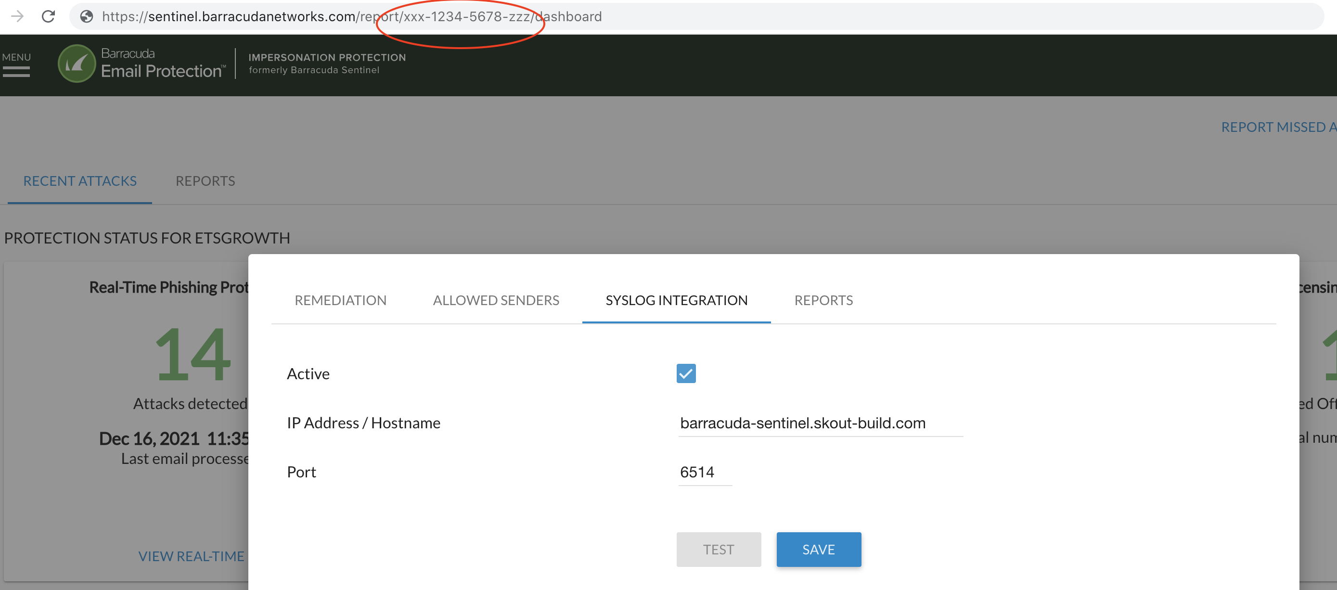Click the Barracuda Email Protection logo
This screenshot has width=1337, height=590.
141,64
